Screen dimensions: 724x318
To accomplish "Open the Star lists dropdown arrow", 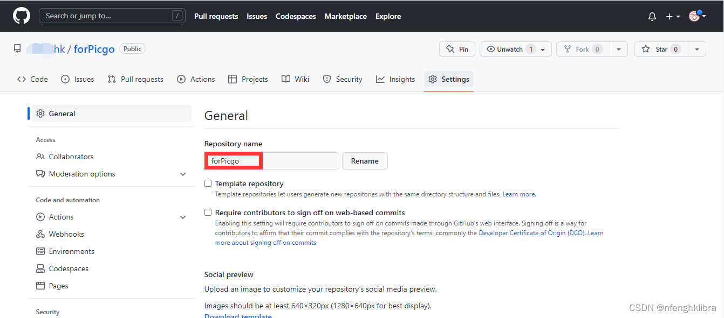I will [x=697, y=50].
